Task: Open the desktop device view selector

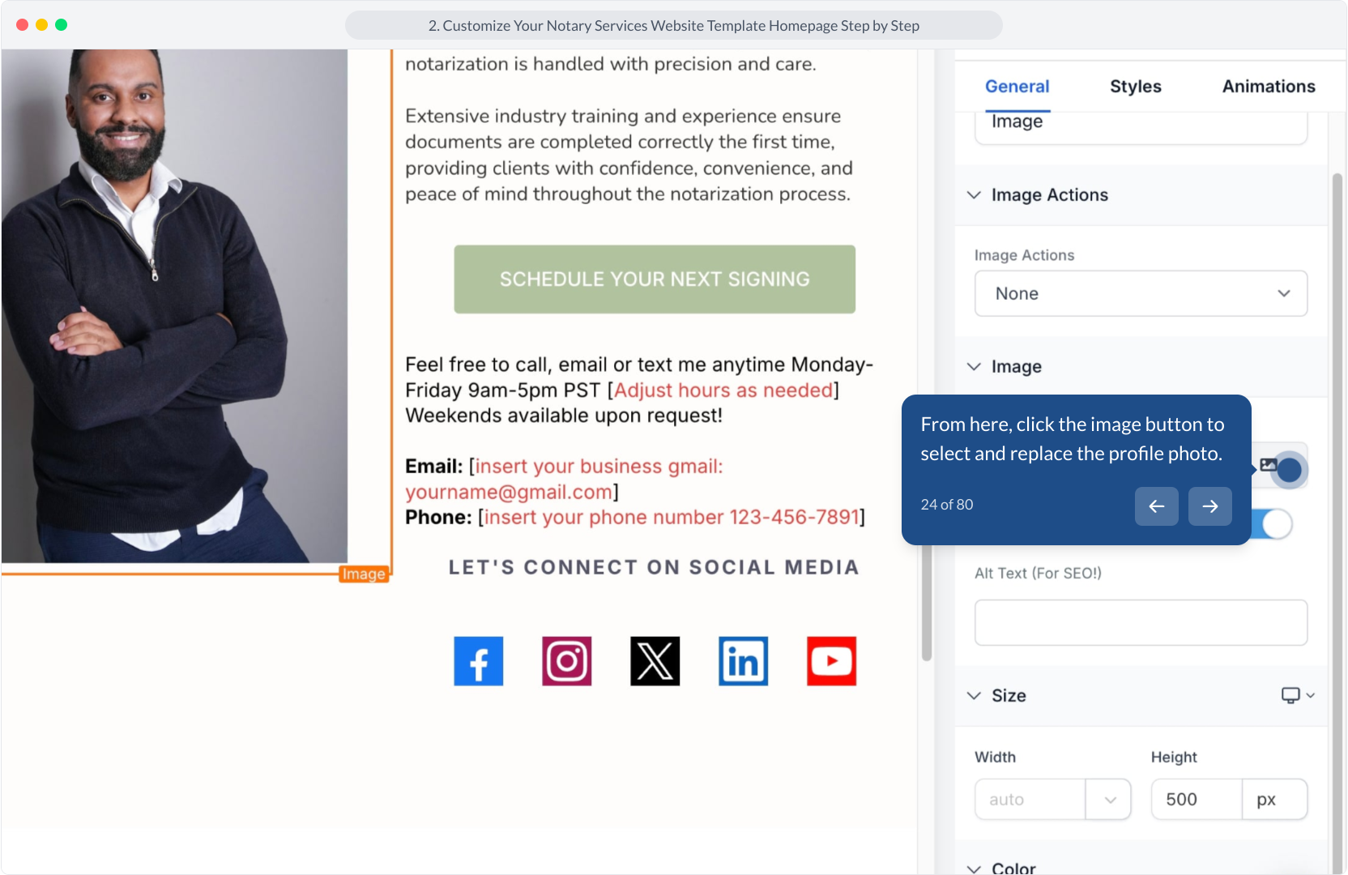Action: (1298, 695)
